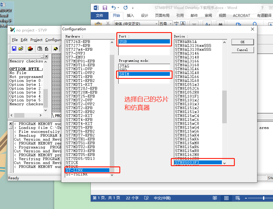Viewport: 273px width, 209px height.
Task: Select STM8L052R8 in the Device list
Action: [x=198, y=92]
